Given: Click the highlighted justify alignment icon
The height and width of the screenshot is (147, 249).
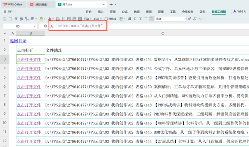Looking at the screenshot, I should pyautogui.click(x=151, y=19).
